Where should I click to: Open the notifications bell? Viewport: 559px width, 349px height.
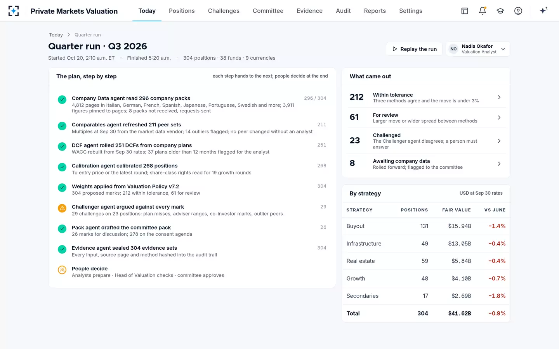point(483,11)
